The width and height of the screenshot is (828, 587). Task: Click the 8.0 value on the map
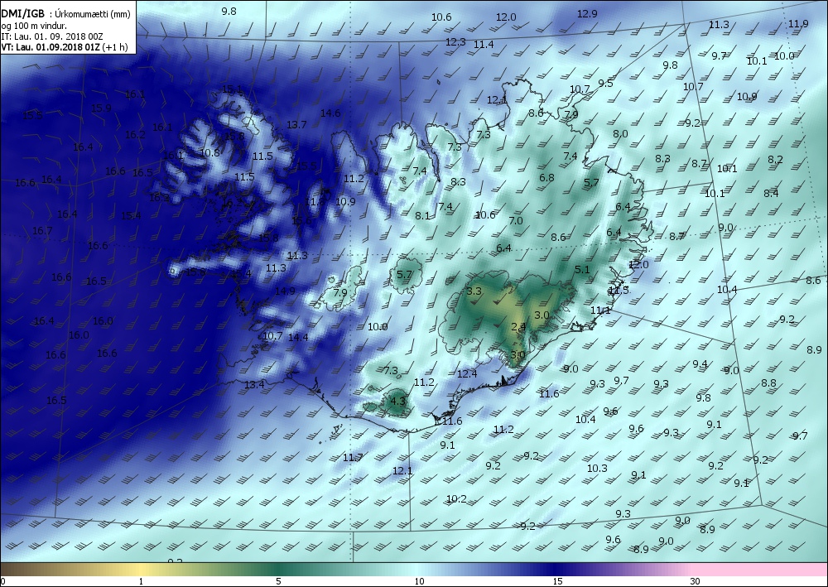(620, 133)
